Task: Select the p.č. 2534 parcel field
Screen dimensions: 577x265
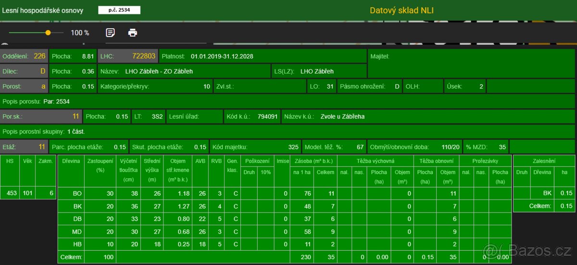Action: click(119, 10)
